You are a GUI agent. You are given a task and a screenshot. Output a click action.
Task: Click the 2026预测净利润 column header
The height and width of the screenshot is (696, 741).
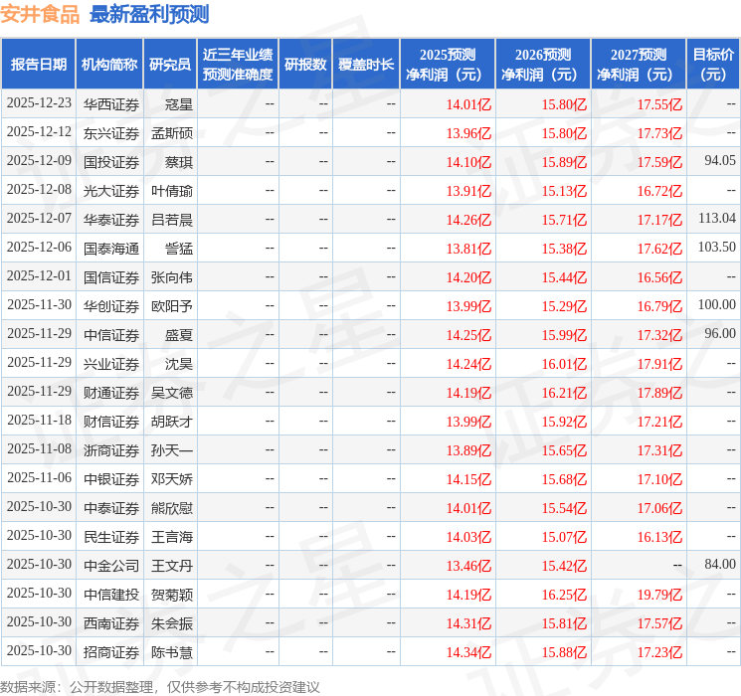543,65
